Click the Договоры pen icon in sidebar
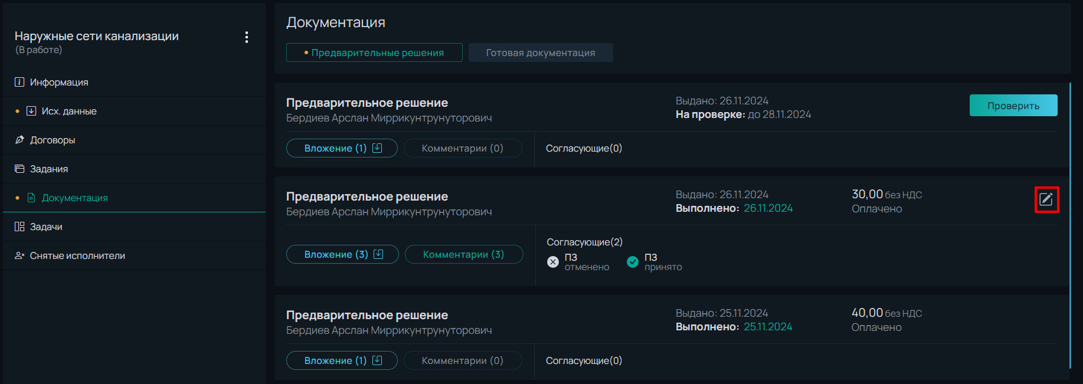1083x384 pixels. [x=19, y=140]
